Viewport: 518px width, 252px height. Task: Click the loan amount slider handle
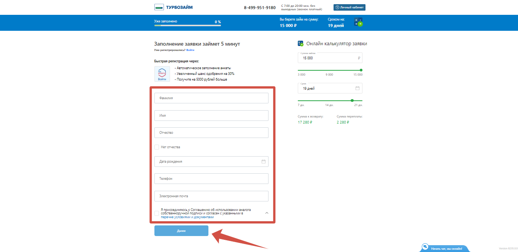[x=361, y=70]
